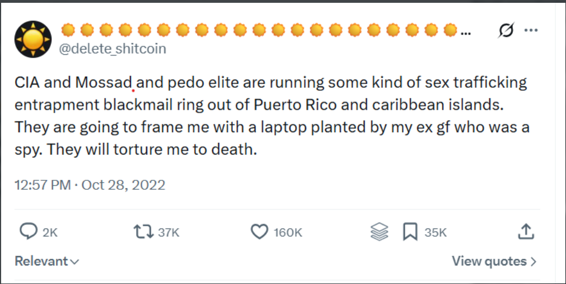Like the tweet with heart icon
566x284 pixels.
(260, 231)
